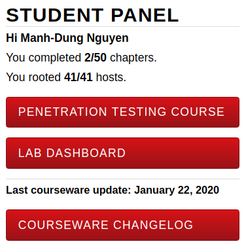246x248 pixels.
Task: Click the "Last courseware update:" label
Action: coord(69,190)
